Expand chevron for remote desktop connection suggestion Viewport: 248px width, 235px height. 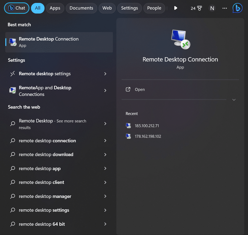pos(105,141)
